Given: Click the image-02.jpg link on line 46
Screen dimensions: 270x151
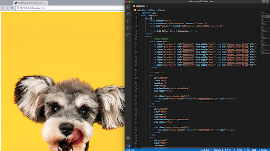Looking at the screenshot, I should tap(207, 130).
